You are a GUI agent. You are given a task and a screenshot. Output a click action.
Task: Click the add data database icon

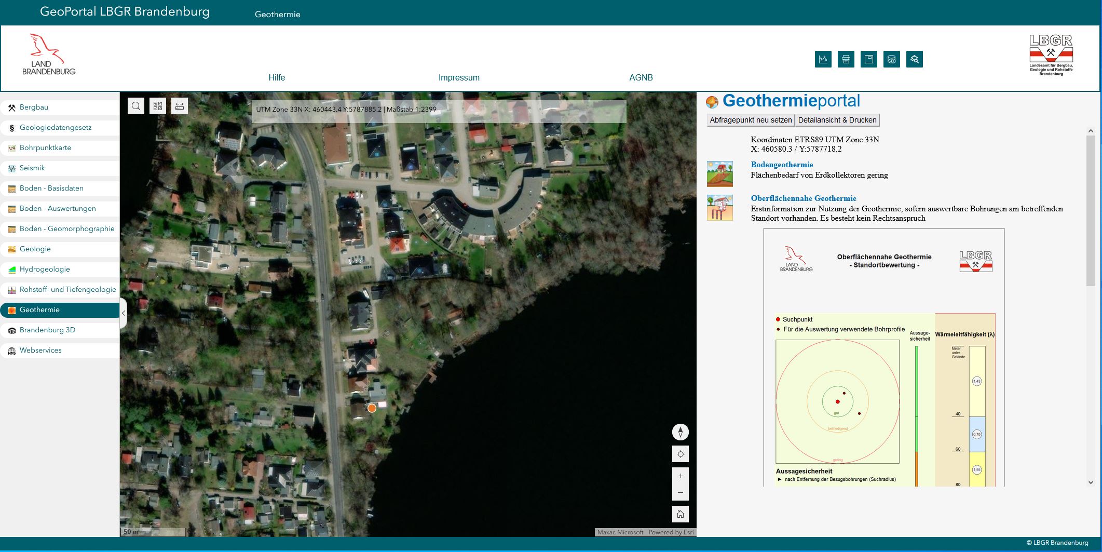tap(892, 59)
